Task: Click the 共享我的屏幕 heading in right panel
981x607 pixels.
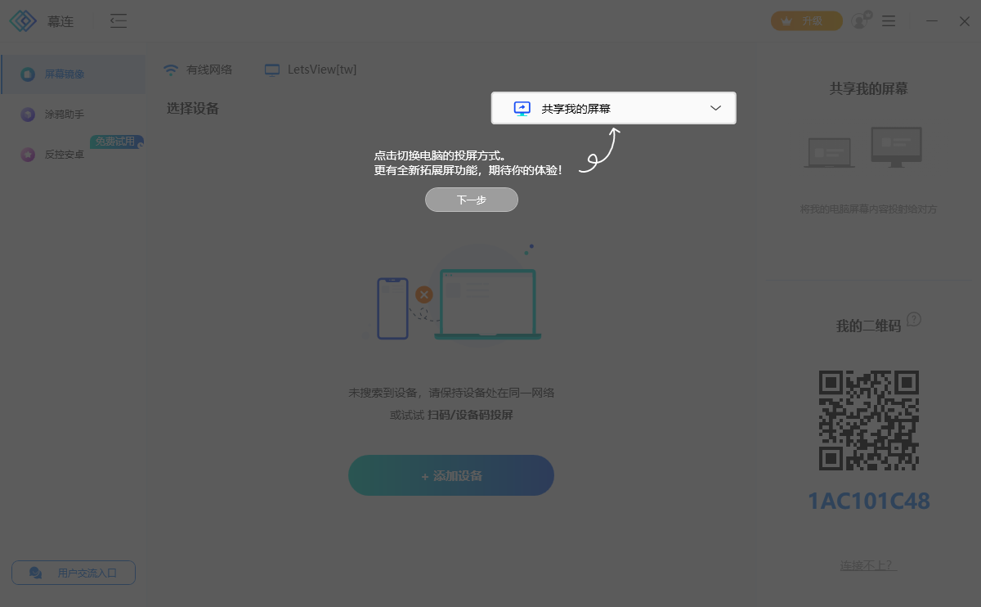Action: (x=869, y=89)
